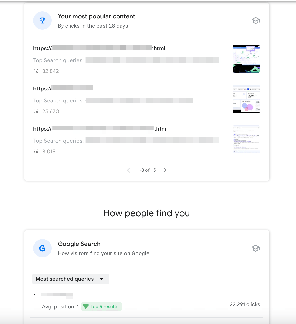
Task: Click the first page preview thumbnail
Action: pyautogui.click(x=246, y=59)
